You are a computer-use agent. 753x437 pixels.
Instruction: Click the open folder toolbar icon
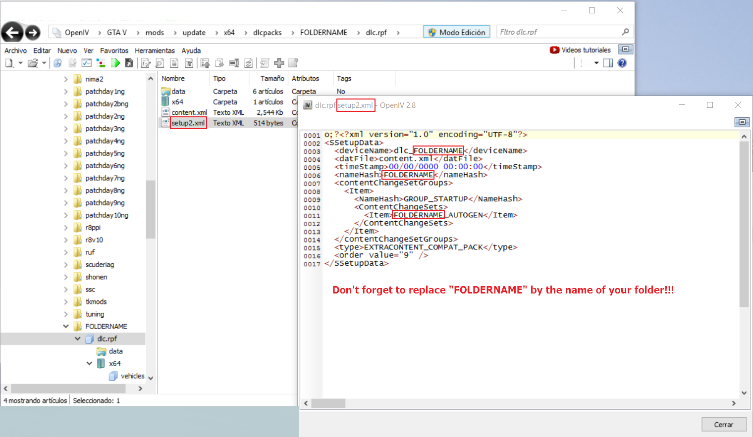[33, 63]
